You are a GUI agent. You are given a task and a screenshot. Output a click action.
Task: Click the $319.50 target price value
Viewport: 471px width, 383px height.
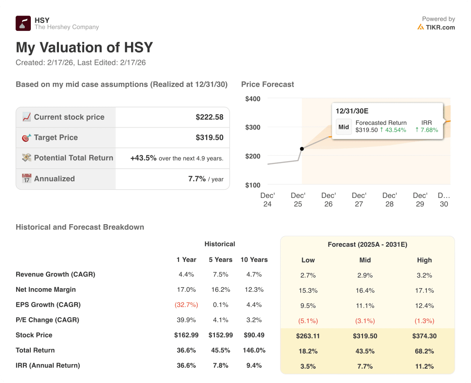tap(209, 137)
